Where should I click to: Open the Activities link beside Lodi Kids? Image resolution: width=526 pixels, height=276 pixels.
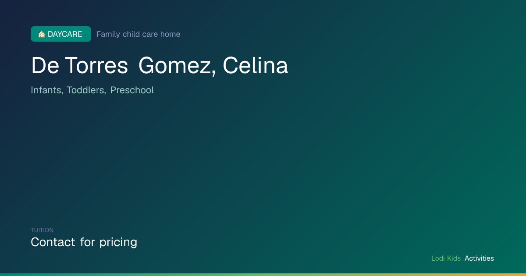(479, 258)
